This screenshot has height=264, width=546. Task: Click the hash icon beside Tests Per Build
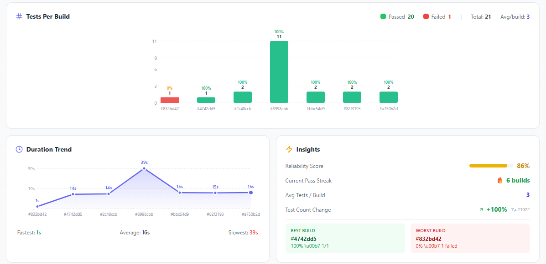18,16
